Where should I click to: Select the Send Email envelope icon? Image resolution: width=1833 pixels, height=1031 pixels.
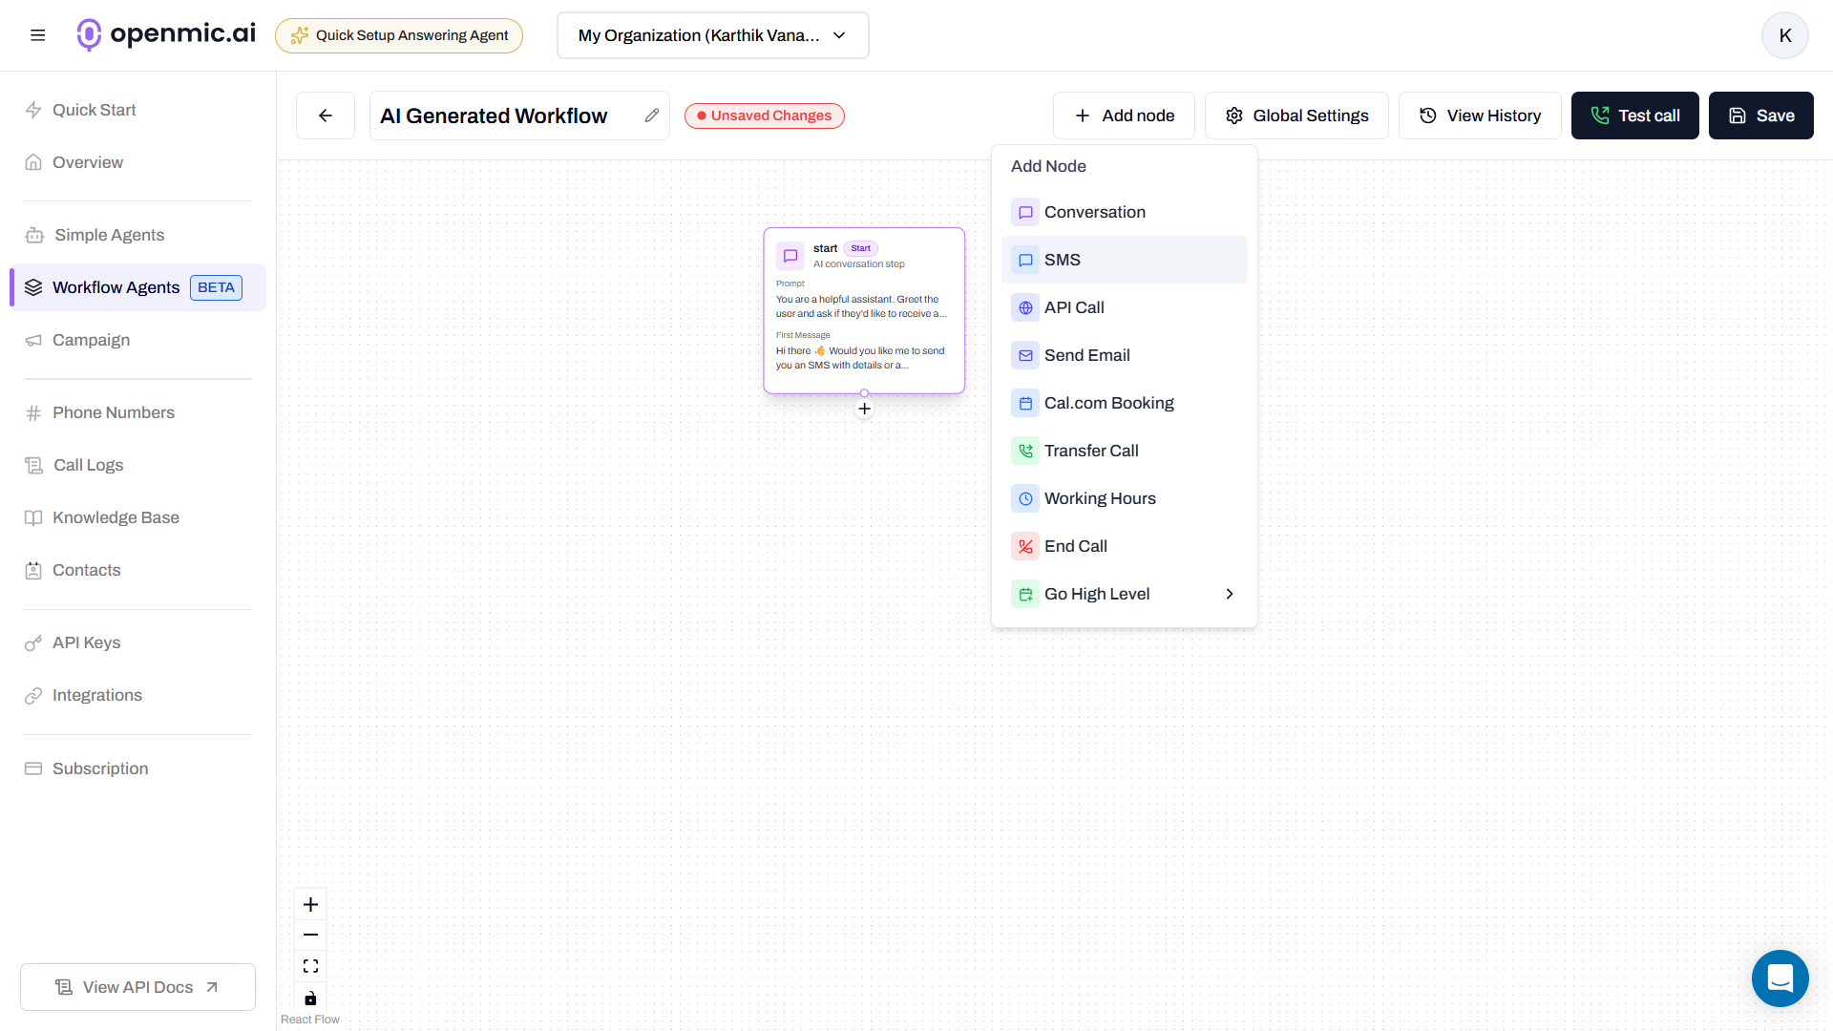coord(1025,355)
